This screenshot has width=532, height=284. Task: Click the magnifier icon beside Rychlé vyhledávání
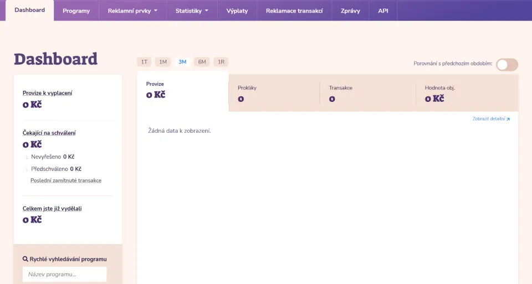point(25,259)
